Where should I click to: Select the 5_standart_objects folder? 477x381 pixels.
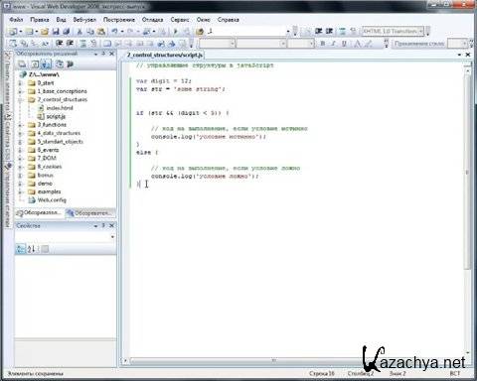click(60, 142)
